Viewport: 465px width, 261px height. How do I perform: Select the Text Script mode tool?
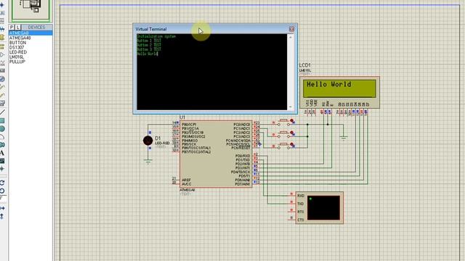tap(1, 21)
